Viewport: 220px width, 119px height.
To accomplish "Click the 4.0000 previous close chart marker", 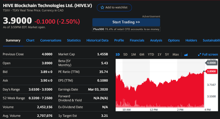I will point(211,63).
